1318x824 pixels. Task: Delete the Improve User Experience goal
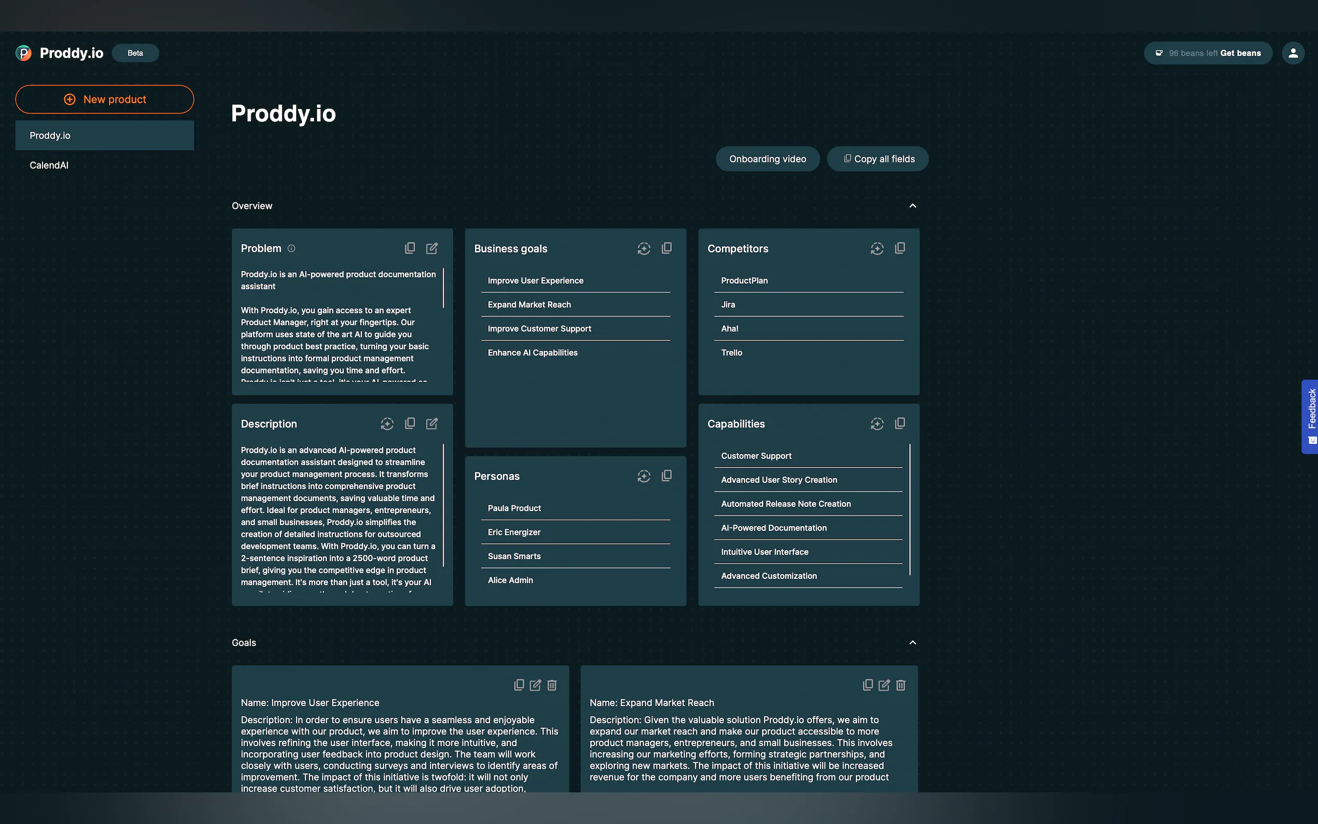tap(552, 685)
